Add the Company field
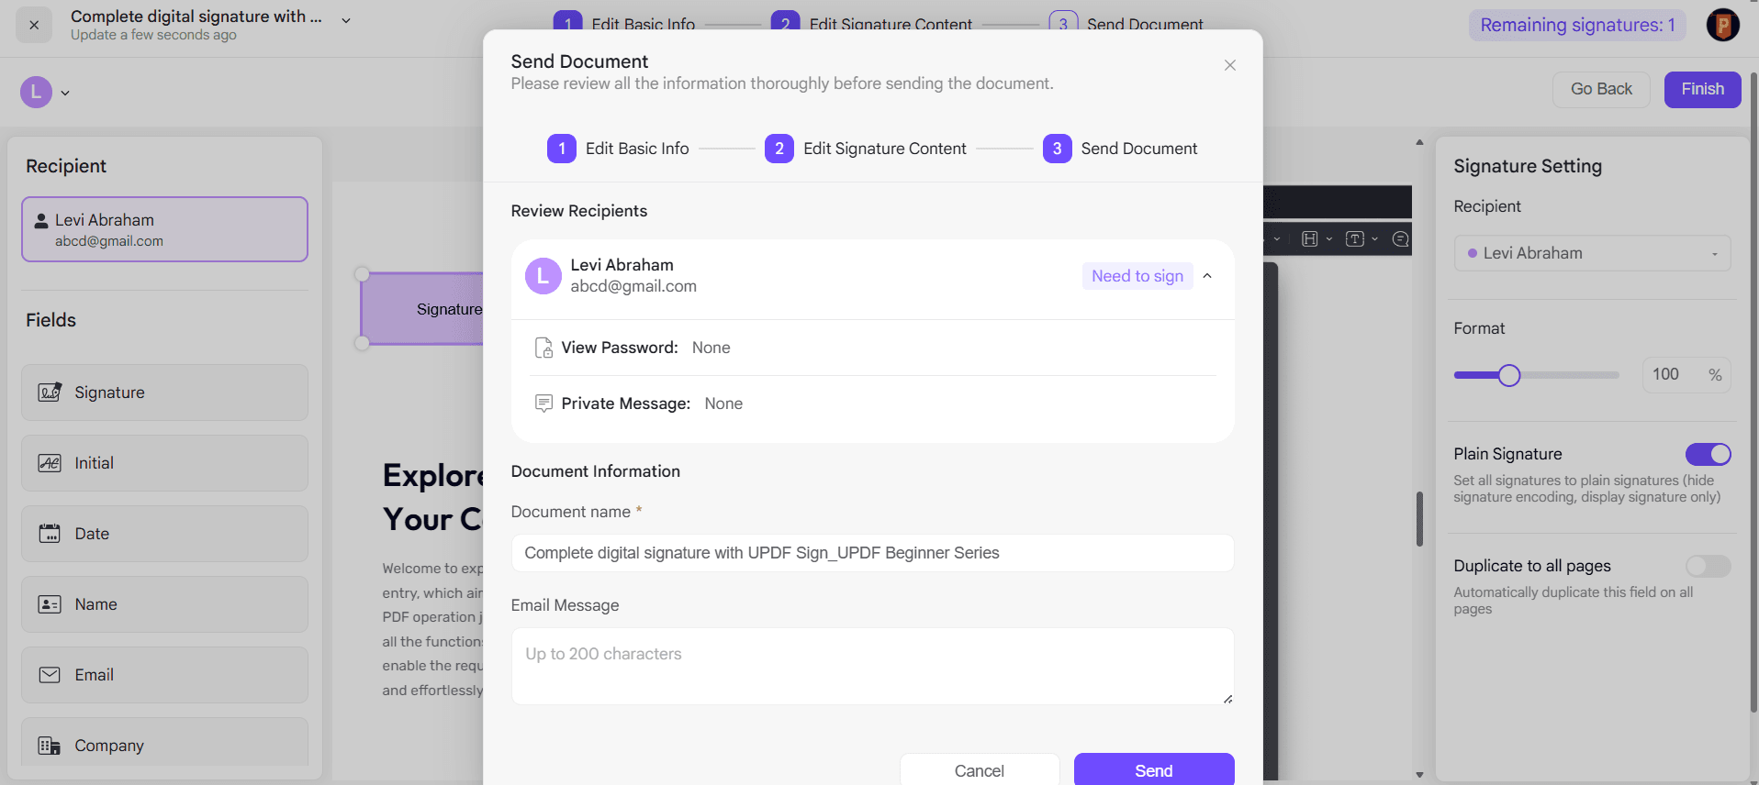This screenshot has height=785, width=1759. click(163, 745)
